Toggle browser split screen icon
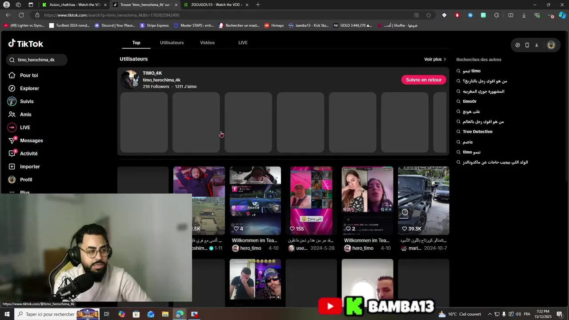 pos(511,15)
